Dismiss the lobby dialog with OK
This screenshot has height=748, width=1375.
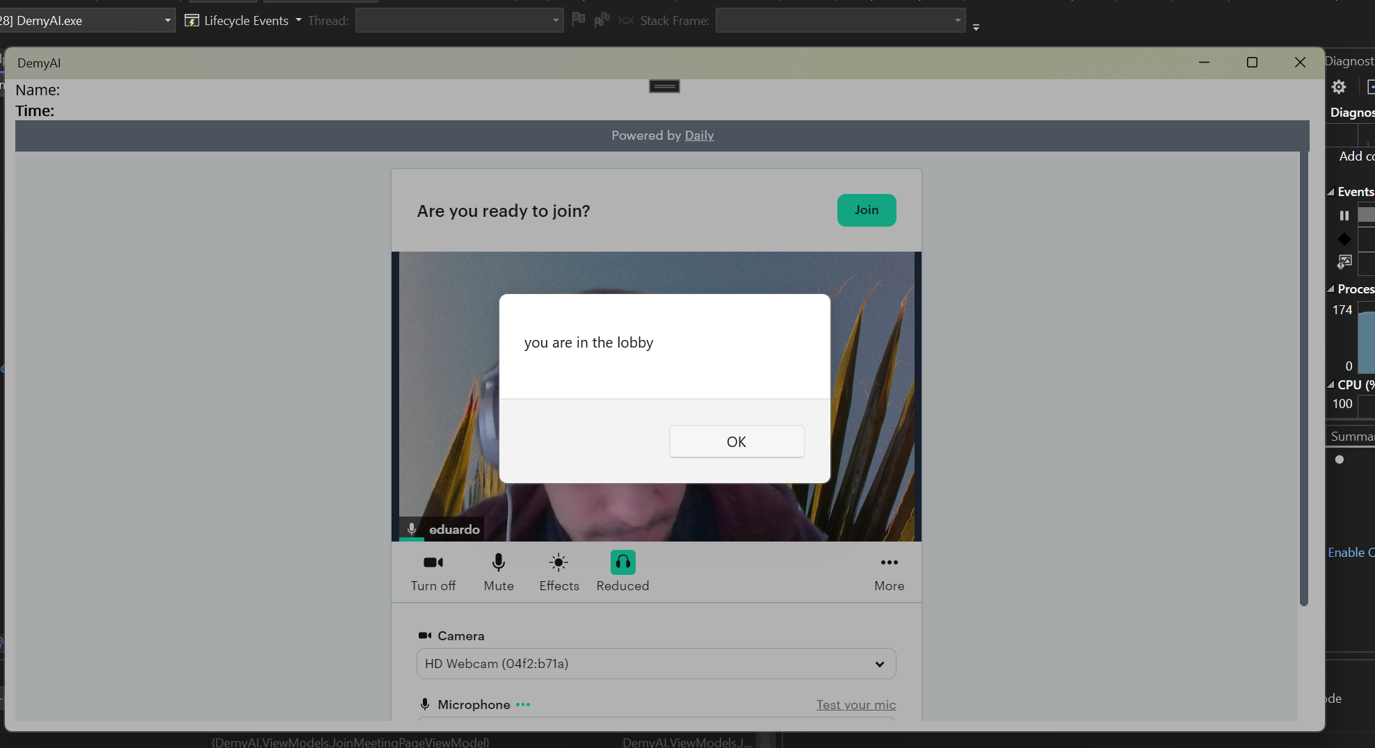pyautogui.click(x=737, y=441)
